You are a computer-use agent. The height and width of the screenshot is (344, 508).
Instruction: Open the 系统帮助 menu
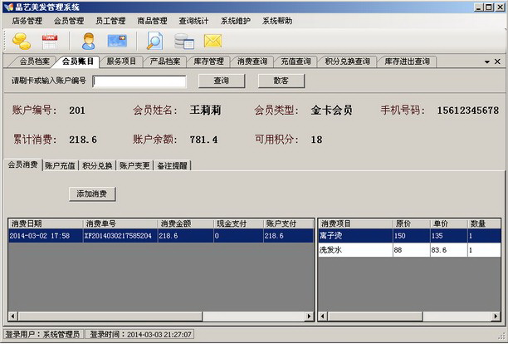point(277,21)
